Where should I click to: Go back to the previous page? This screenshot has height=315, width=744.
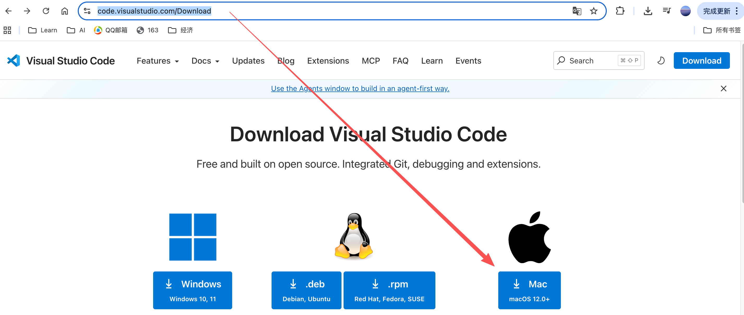9,11
